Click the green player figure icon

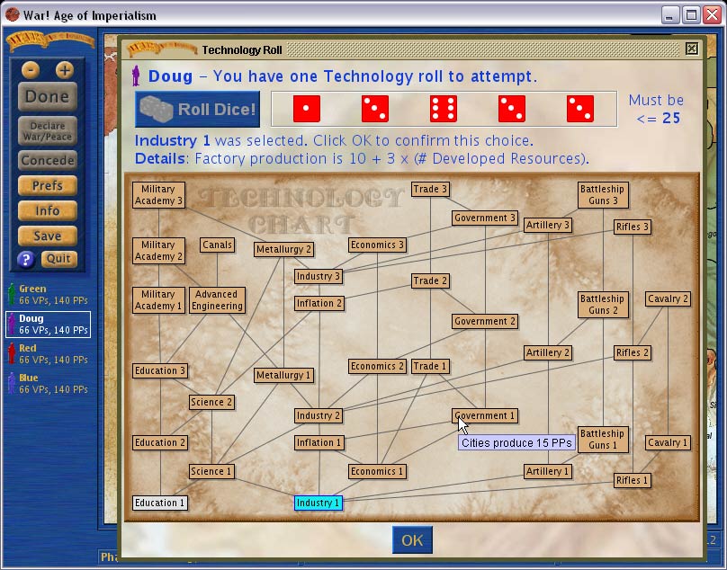(x=11, y=295)
